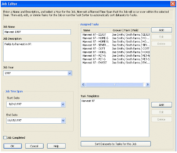Open the End Date dropdown calendar
The width and height of the screenshot is (177, 153).
pyautogui.click(x=63, y=120)
